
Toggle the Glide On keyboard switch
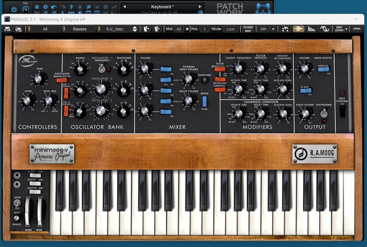pos(35,175)
